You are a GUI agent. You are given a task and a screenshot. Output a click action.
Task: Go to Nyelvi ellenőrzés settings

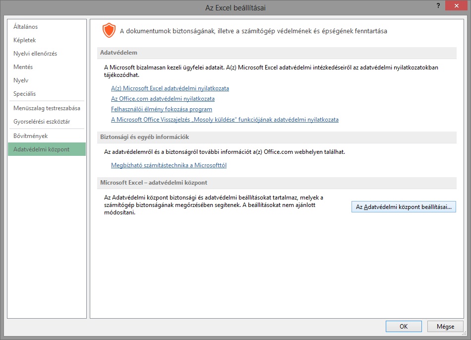(47, 54)
